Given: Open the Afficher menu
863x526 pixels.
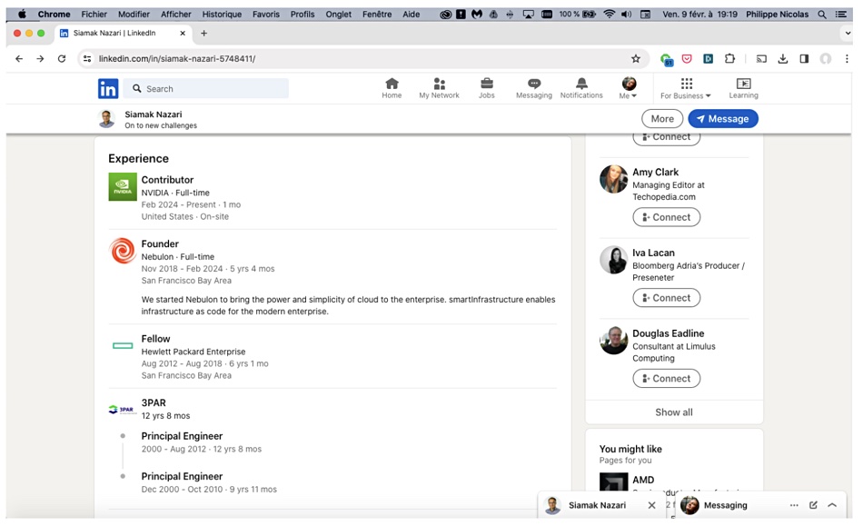Looking at the screenshot, I should [176, 15].
